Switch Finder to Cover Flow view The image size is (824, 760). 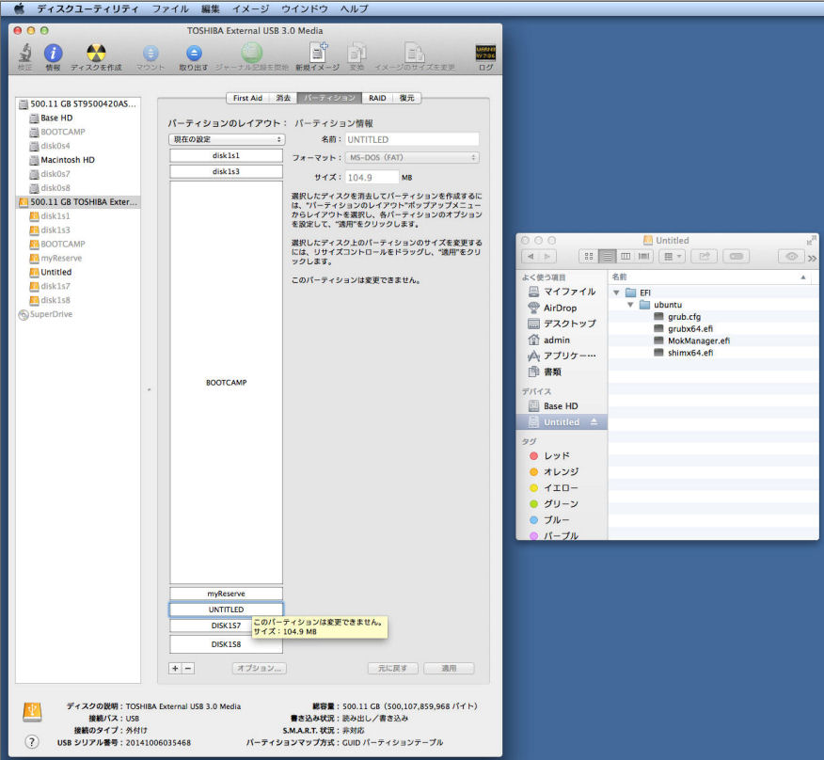click(x=643, y=257)
